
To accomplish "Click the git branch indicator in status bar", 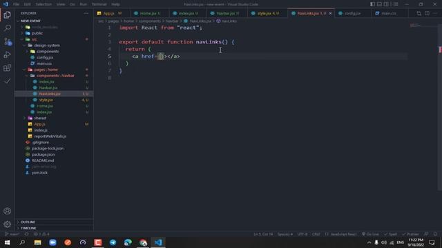I will (12, 234).
